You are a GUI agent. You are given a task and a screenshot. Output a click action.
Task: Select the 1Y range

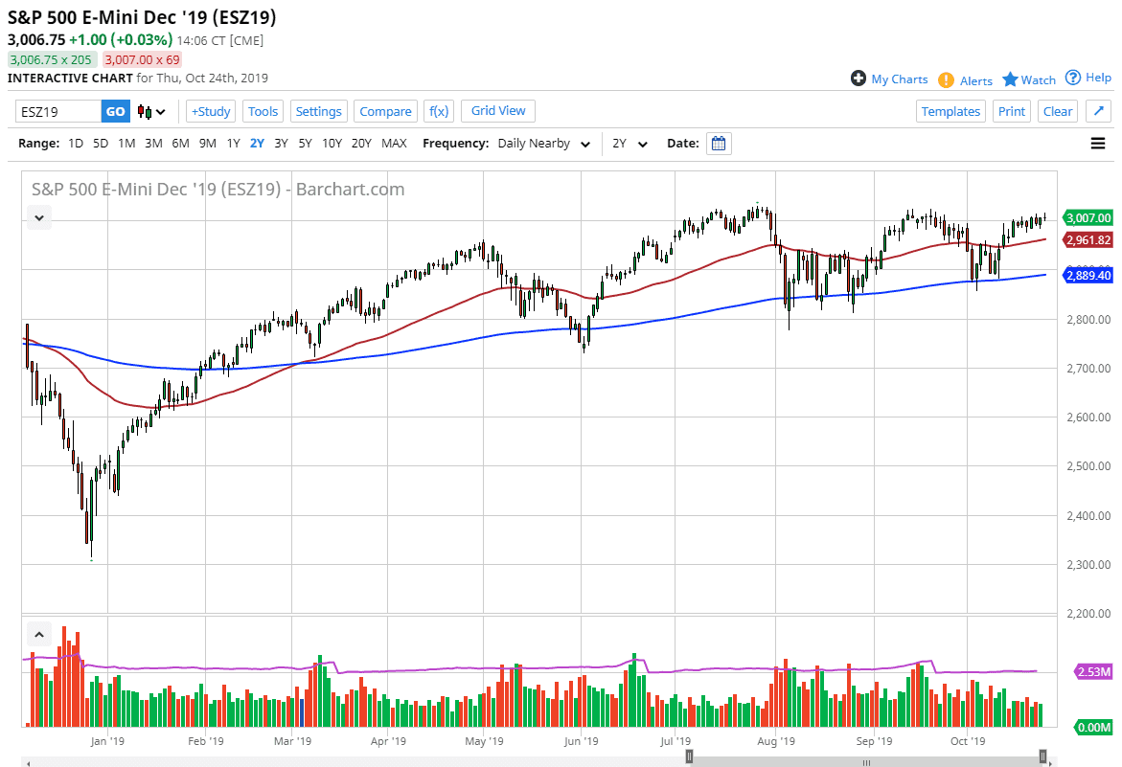click(x=233, y=143)
